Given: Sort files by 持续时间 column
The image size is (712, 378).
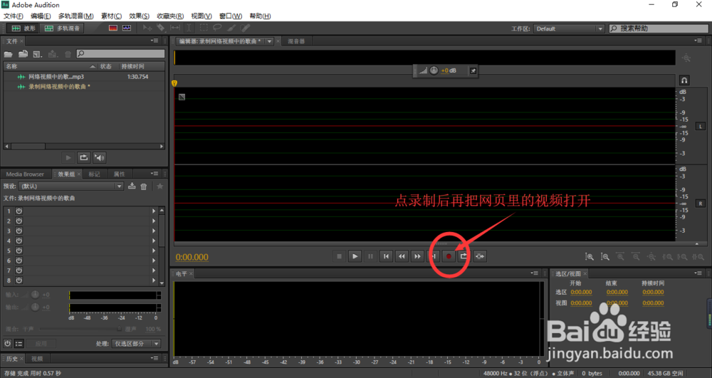Looking at the screenshot, I should (x=132, y=66).
